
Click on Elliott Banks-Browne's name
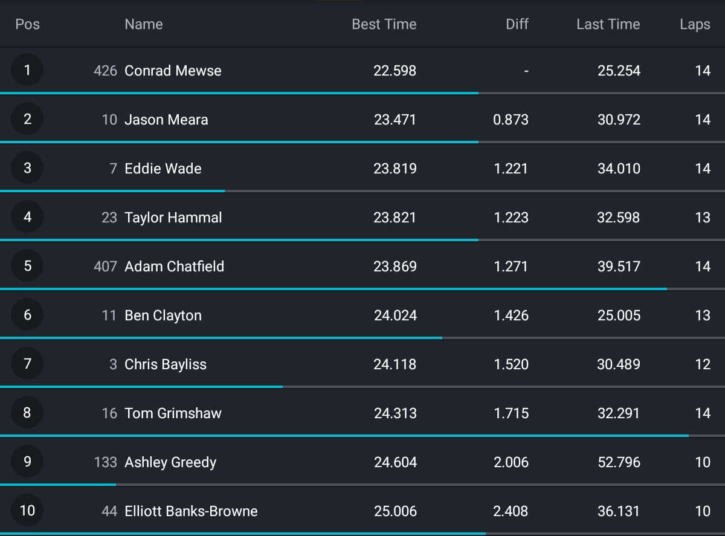pyautogui.click(x=191, y=511)
